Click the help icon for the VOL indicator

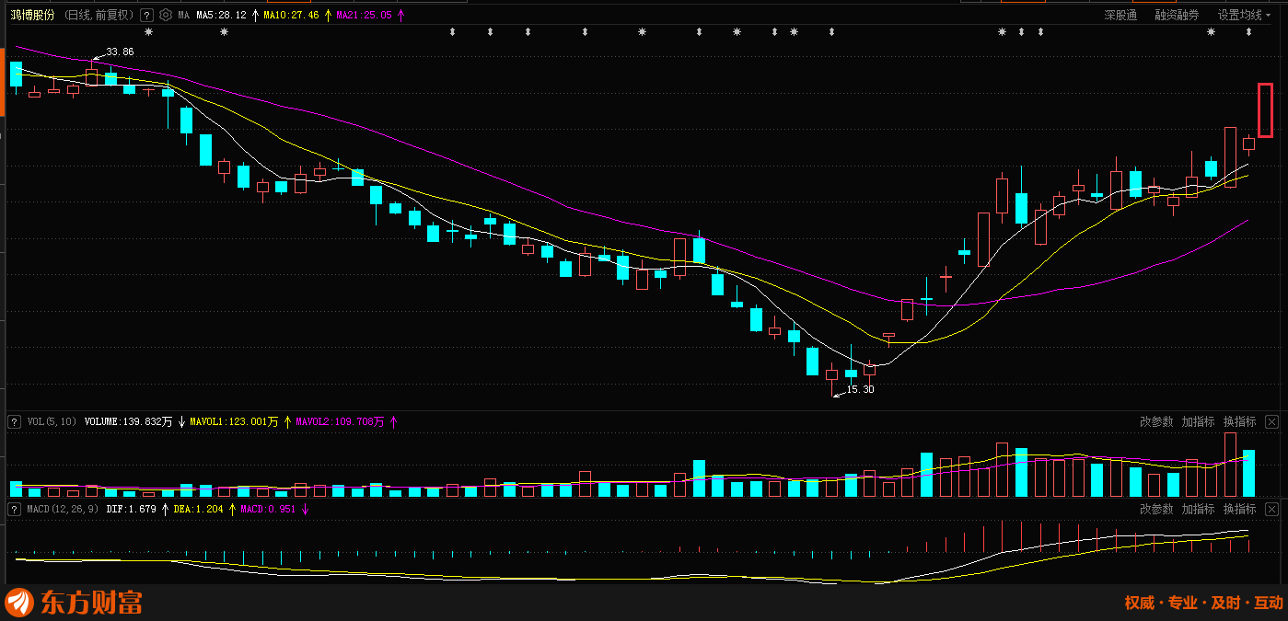point(14,421)
